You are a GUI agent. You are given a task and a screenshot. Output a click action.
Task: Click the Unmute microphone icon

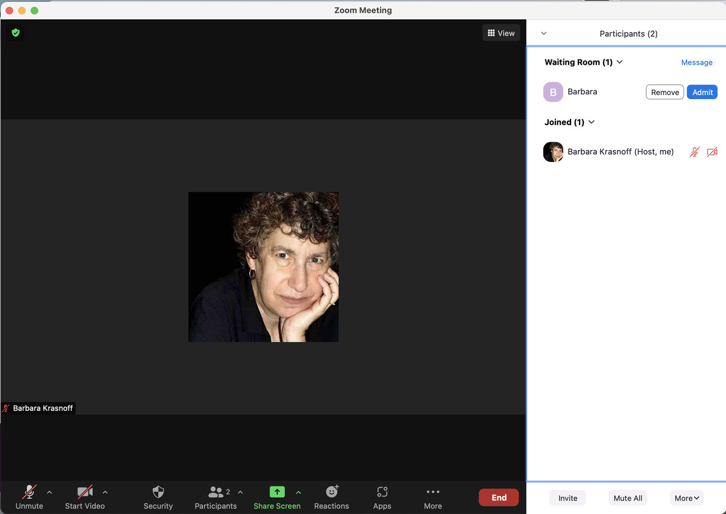coord(29,492)
